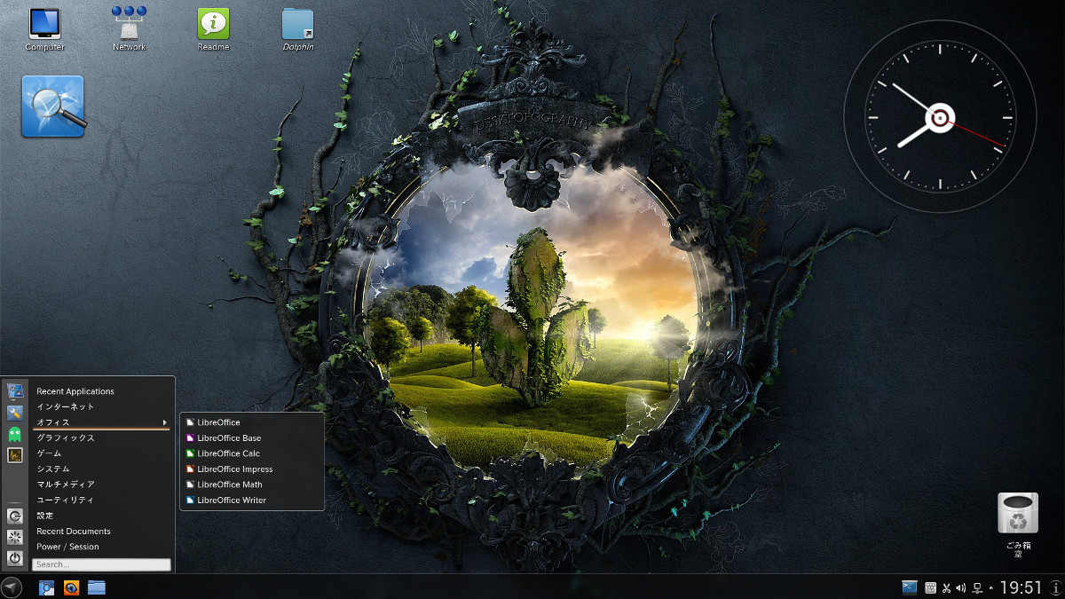The height and width of the screenshot is (599, 1065).
Task: Open the インターネット category
Action: pyautogui.click(x=101, y=406)
